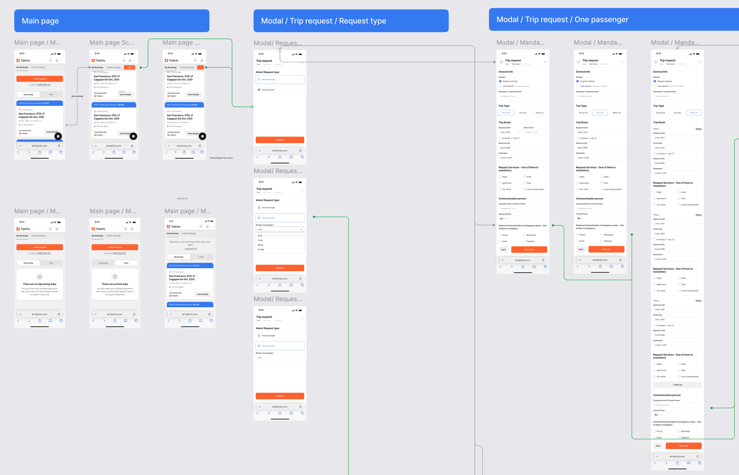The height and width of the screenshot is (475, 739).
Task: Click notification bell in the Welcome message frame
Action: [201, 226]
